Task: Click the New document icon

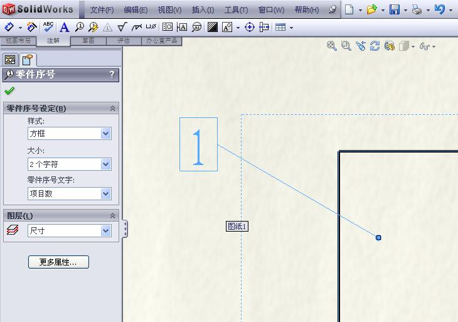Action: pyautogui.click(x=349, y=9)
